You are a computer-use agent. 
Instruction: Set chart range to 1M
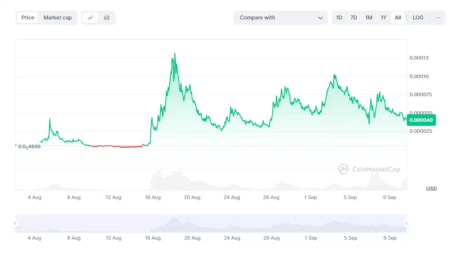click(x=368, y=18)
